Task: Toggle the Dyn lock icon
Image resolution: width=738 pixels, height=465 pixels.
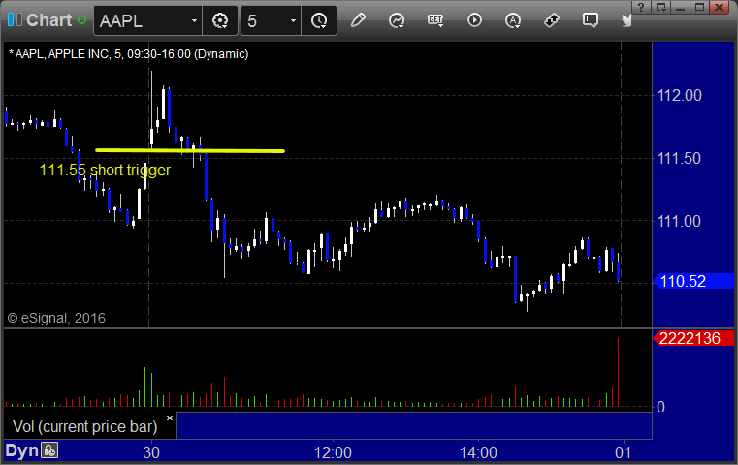Action: (x=49, y=450)
